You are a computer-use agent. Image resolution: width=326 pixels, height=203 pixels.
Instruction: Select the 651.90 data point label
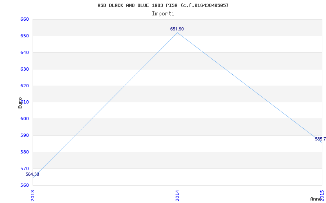point(177,29)
